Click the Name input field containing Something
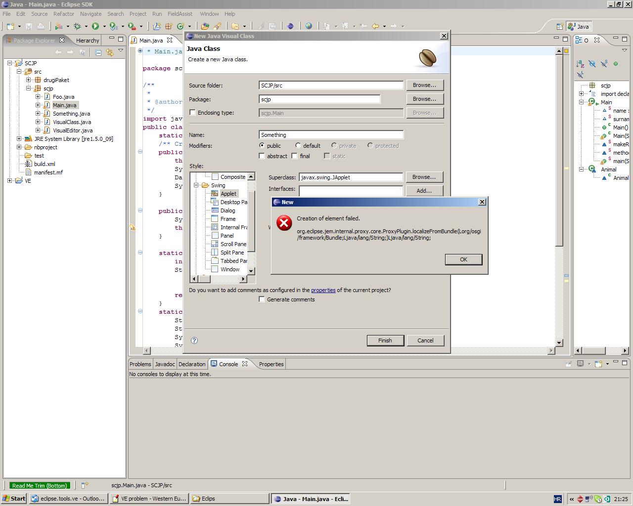The image size is (633, 506). (331, 135)
